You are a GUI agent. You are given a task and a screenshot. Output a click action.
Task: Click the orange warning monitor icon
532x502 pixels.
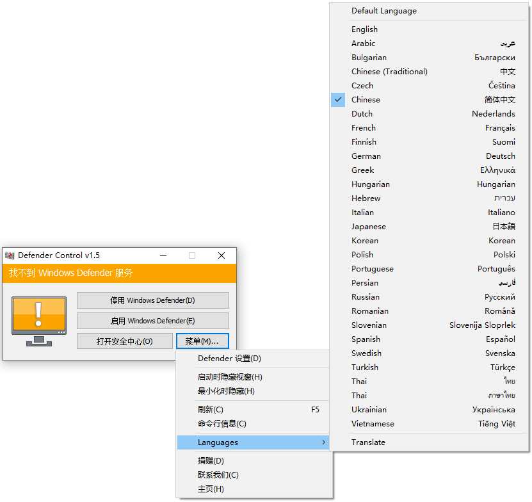coord(39,321)
